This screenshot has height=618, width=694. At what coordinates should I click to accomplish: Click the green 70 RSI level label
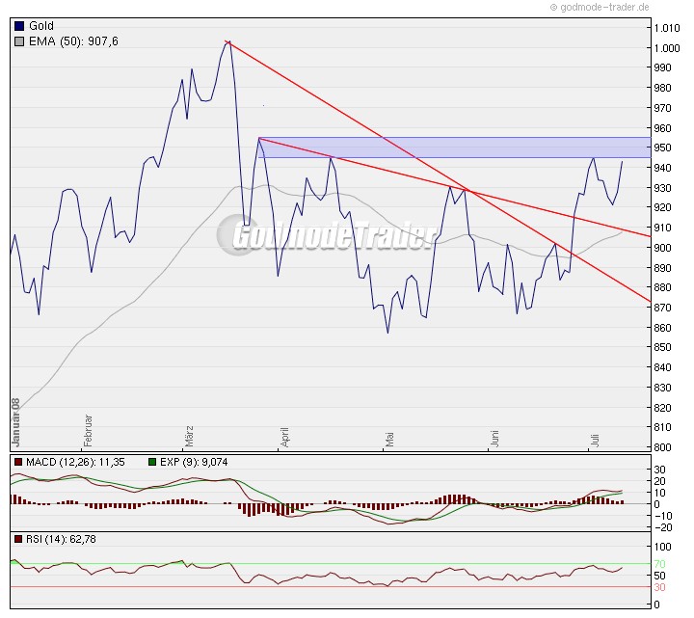[660, 564]
